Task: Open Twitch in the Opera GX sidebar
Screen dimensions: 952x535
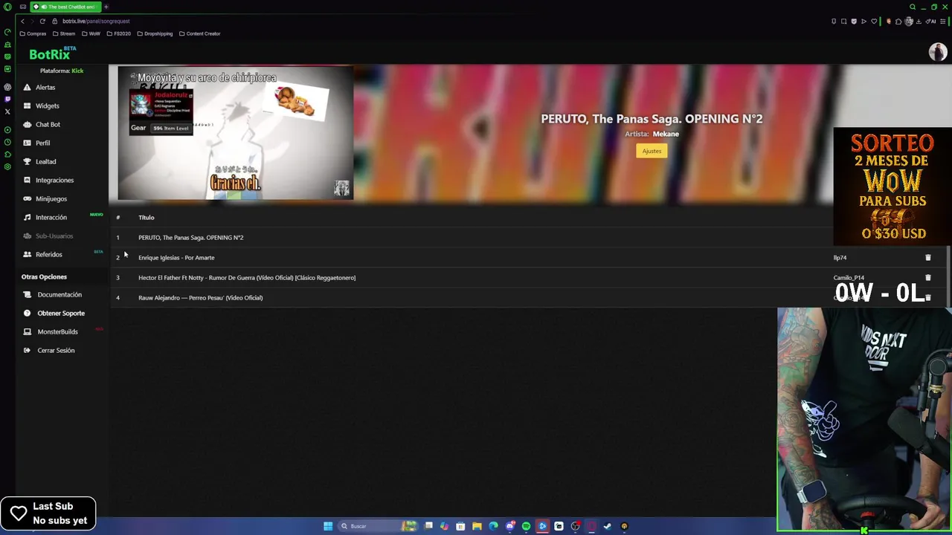Action: click(x=7, y=99)
